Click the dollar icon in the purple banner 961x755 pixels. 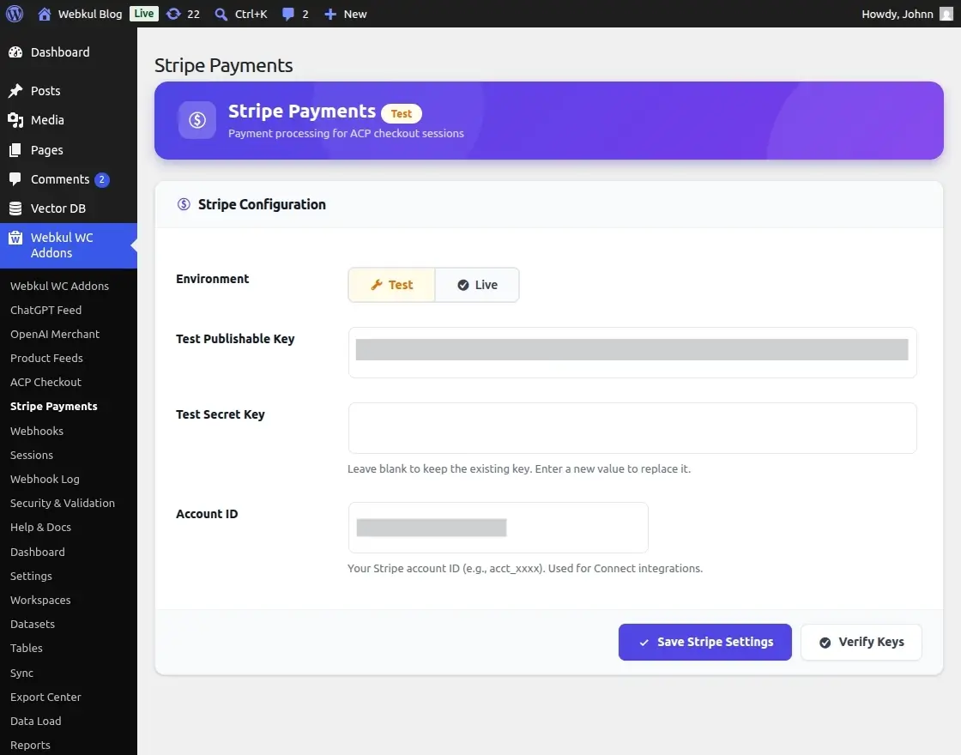tap(197, 120)
